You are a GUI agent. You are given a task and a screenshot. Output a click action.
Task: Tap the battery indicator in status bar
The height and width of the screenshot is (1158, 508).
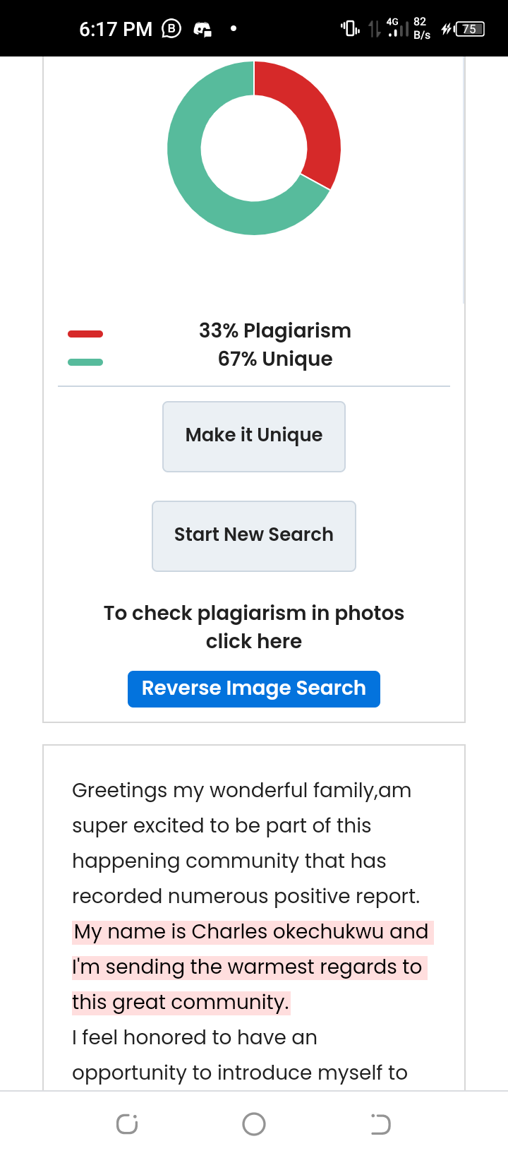click(469, 29)
